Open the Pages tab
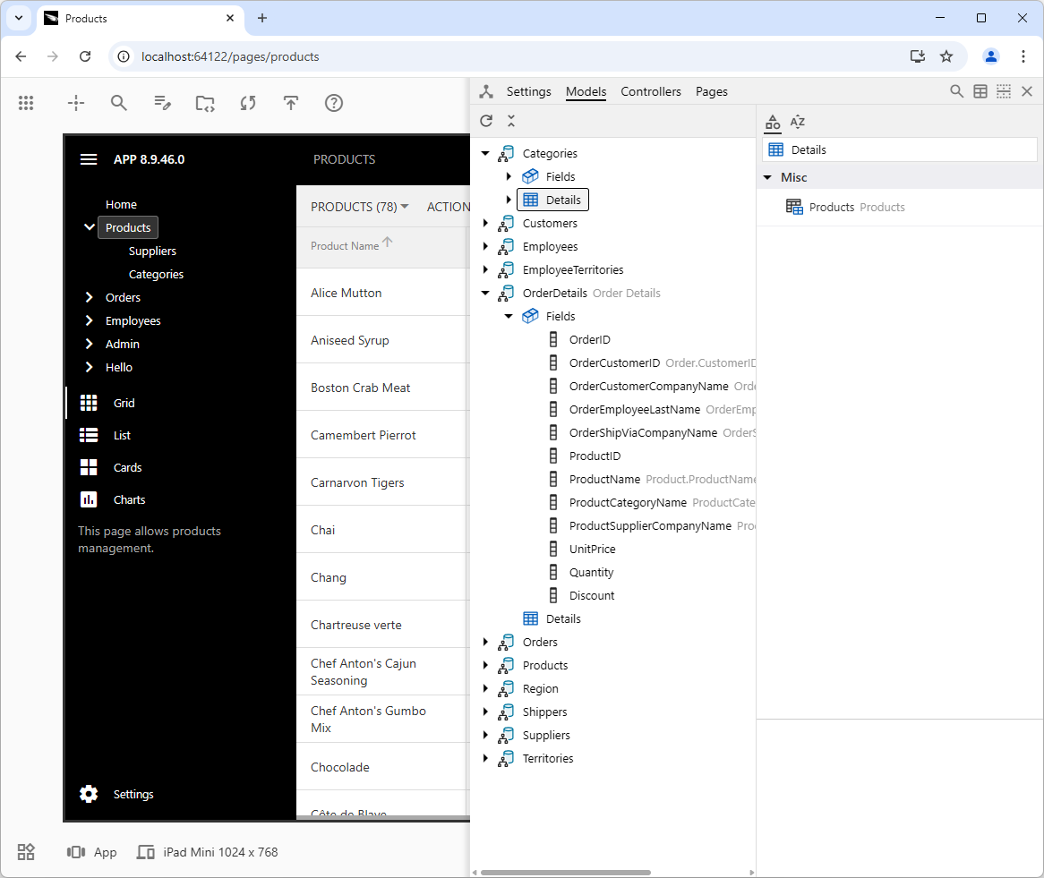This screenshot has width=1044, height=878. pos(712,91)
